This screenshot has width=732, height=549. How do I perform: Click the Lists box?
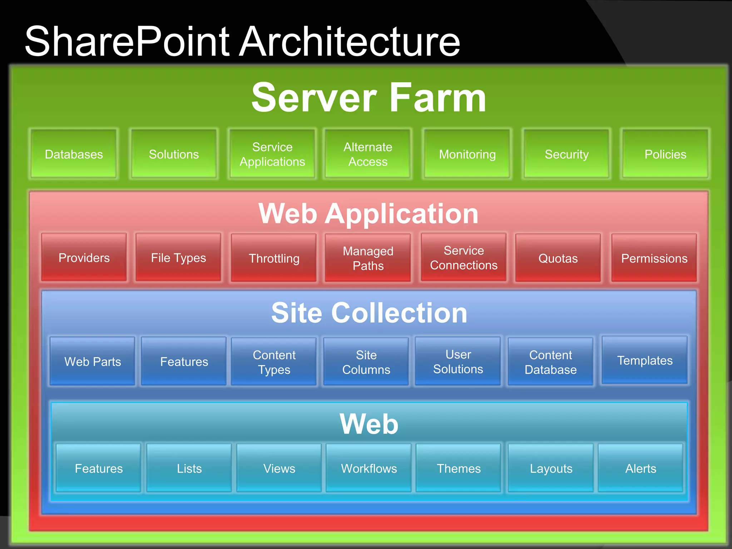(x=189, y=468)
